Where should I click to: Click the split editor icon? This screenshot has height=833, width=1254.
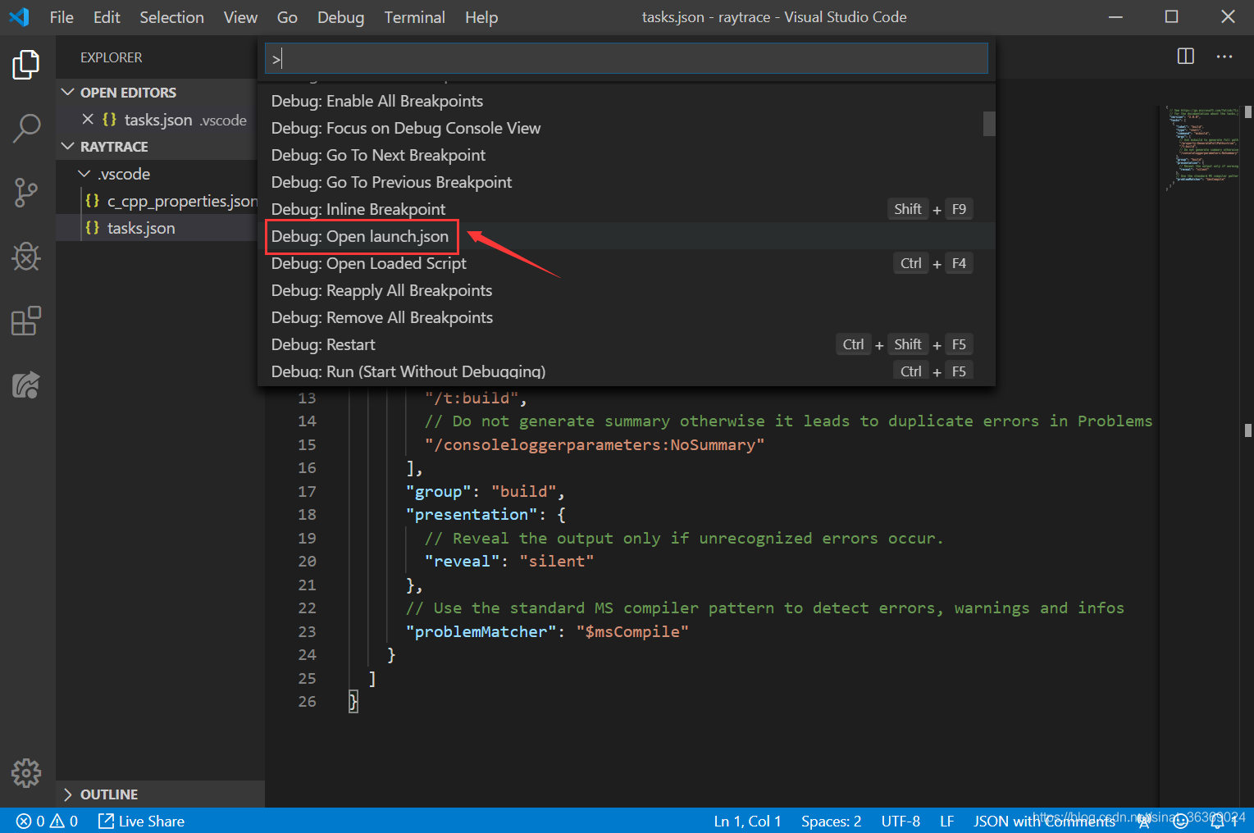[1186, 57]
